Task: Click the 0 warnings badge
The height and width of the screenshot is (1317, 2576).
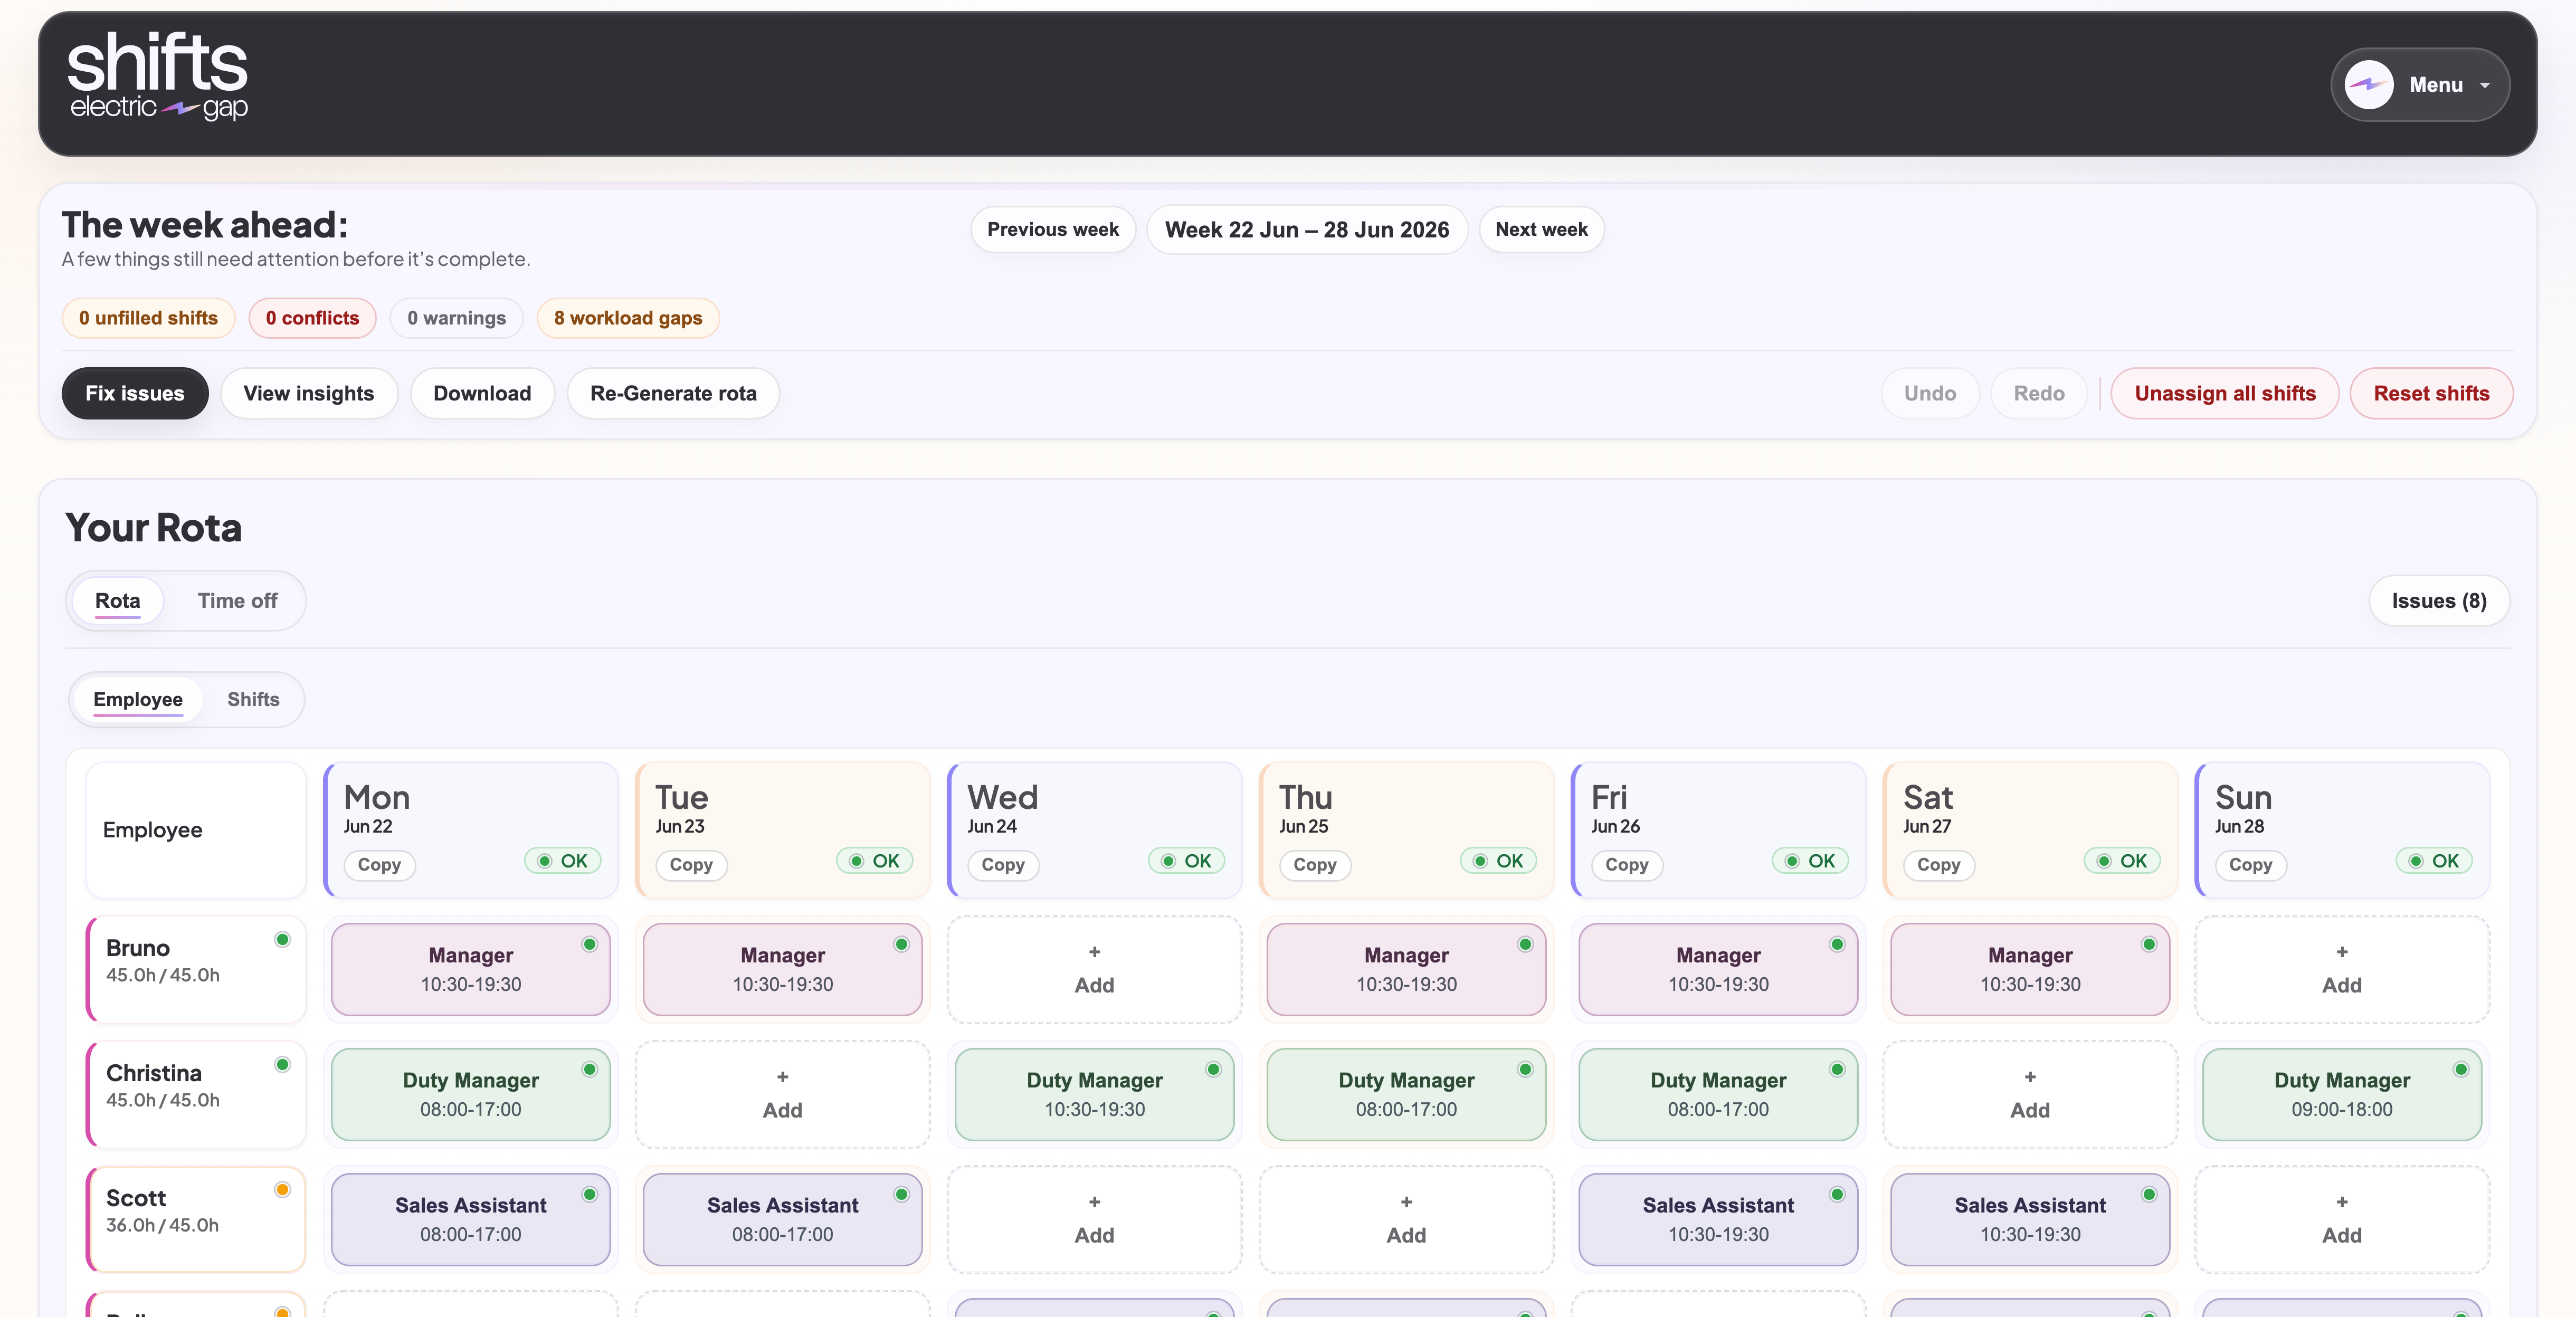Action: pos(456,318)
